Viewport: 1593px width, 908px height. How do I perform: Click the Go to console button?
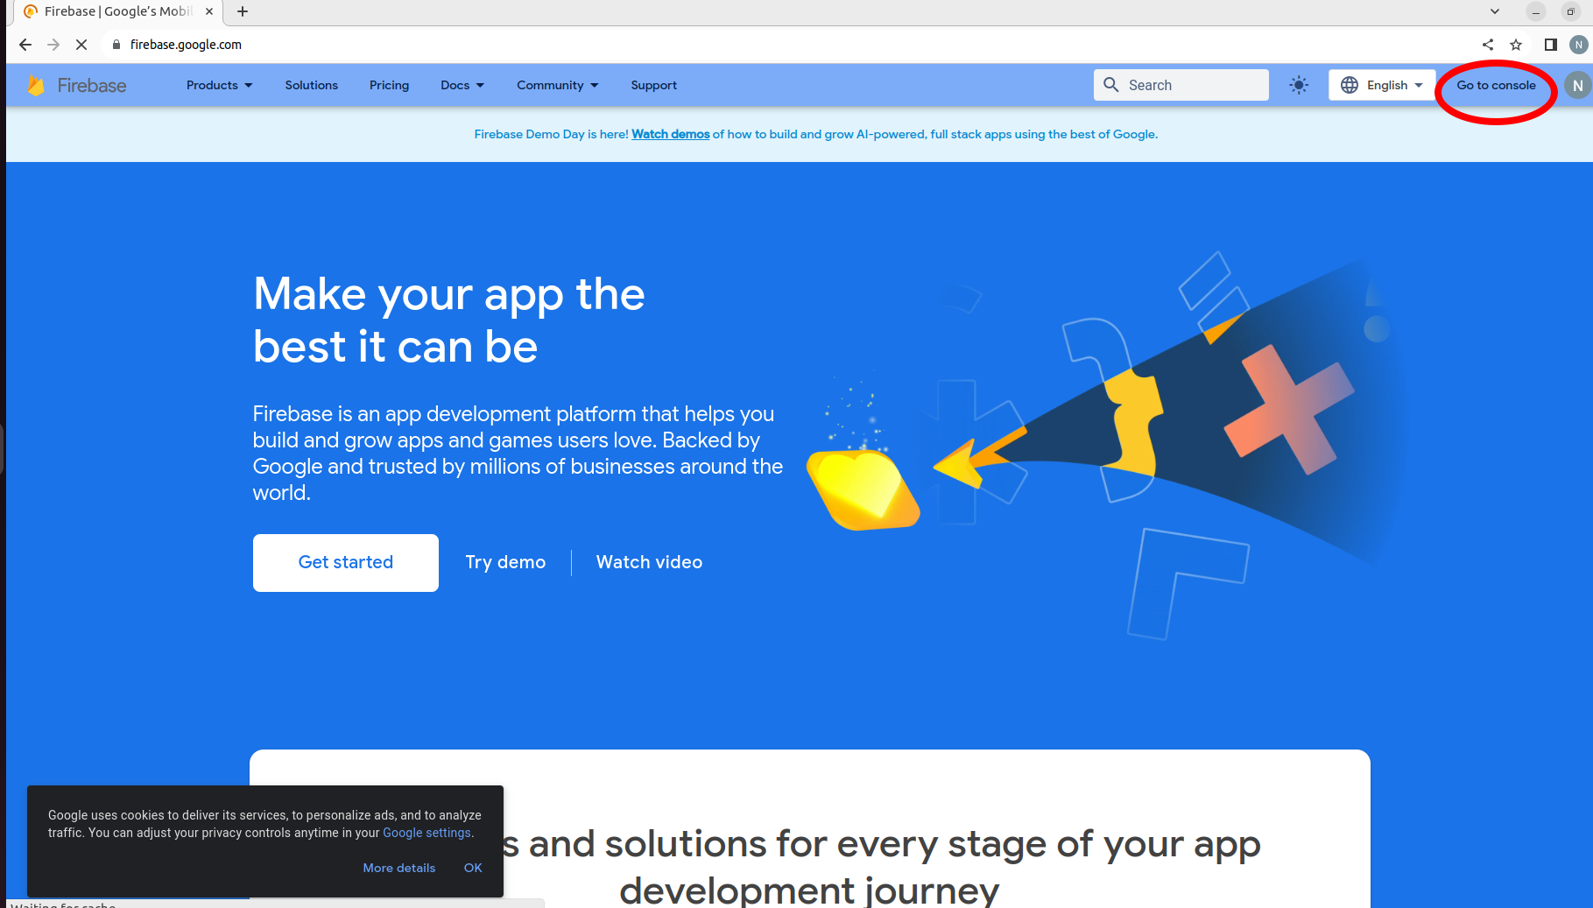(x=1495, y=85)
